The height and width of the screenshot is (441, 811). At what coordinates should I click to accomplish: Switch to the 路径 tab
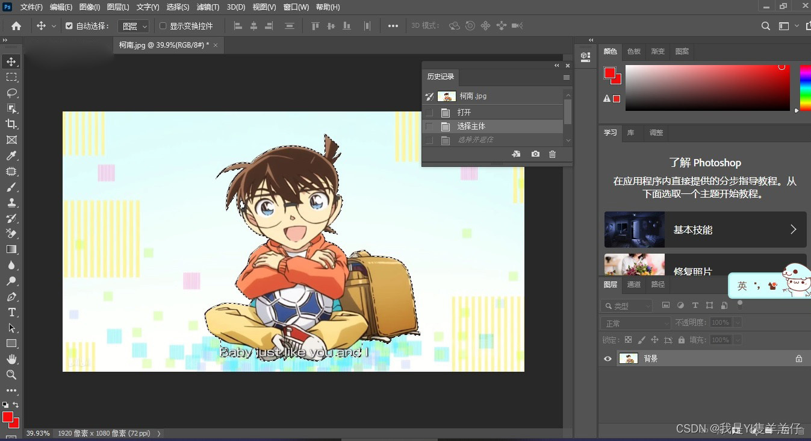(x=658, y=284)
